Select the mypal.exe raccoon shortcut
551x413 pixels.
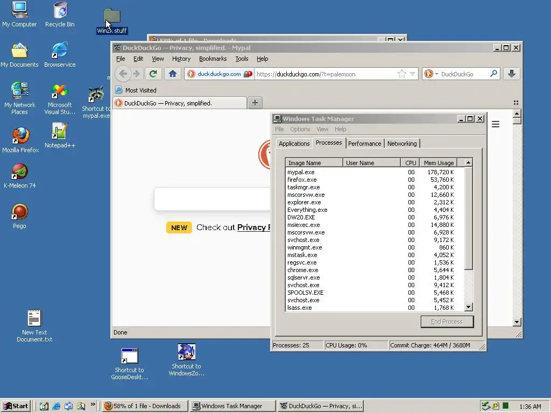[96, 102]
